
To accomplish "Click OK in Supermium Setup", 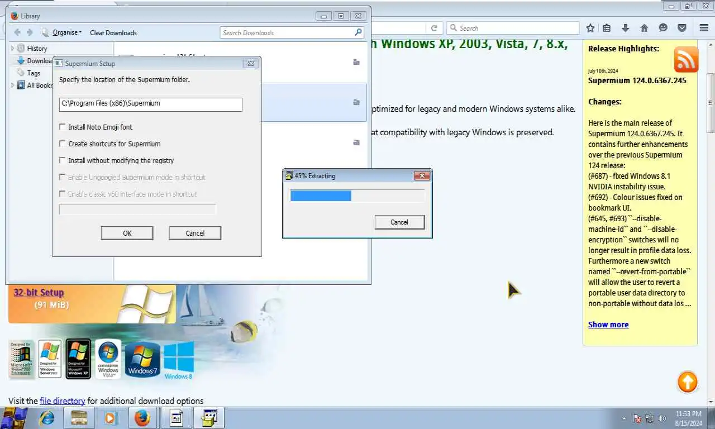I will 127,233.
